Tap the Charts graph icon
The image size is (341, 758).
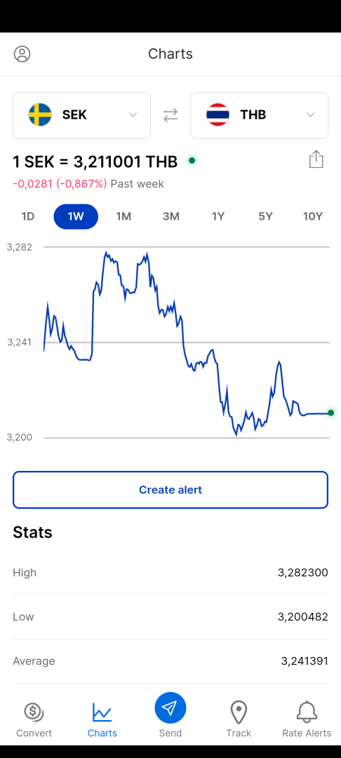coord(102,712)
